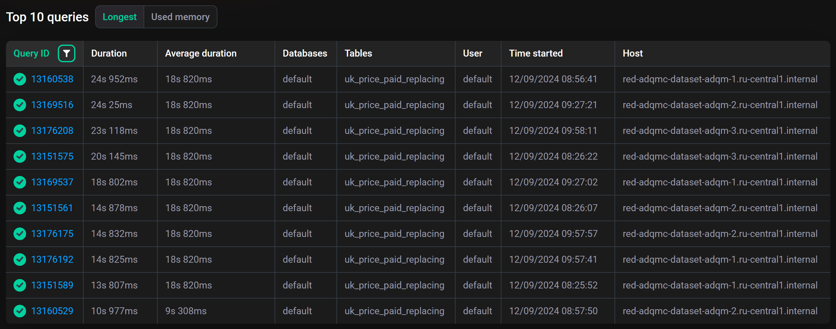Open query 13151561 details
Image resolution: width=836 pixels, height=329 pixels.
(52, 208)
